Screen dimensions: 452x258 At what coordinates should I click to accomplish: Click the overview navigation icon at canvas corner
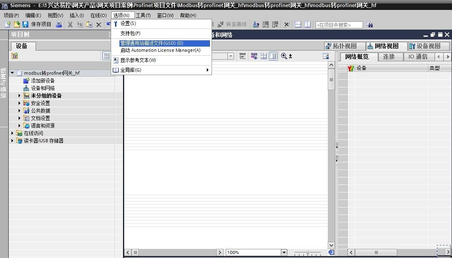(331, 252)
